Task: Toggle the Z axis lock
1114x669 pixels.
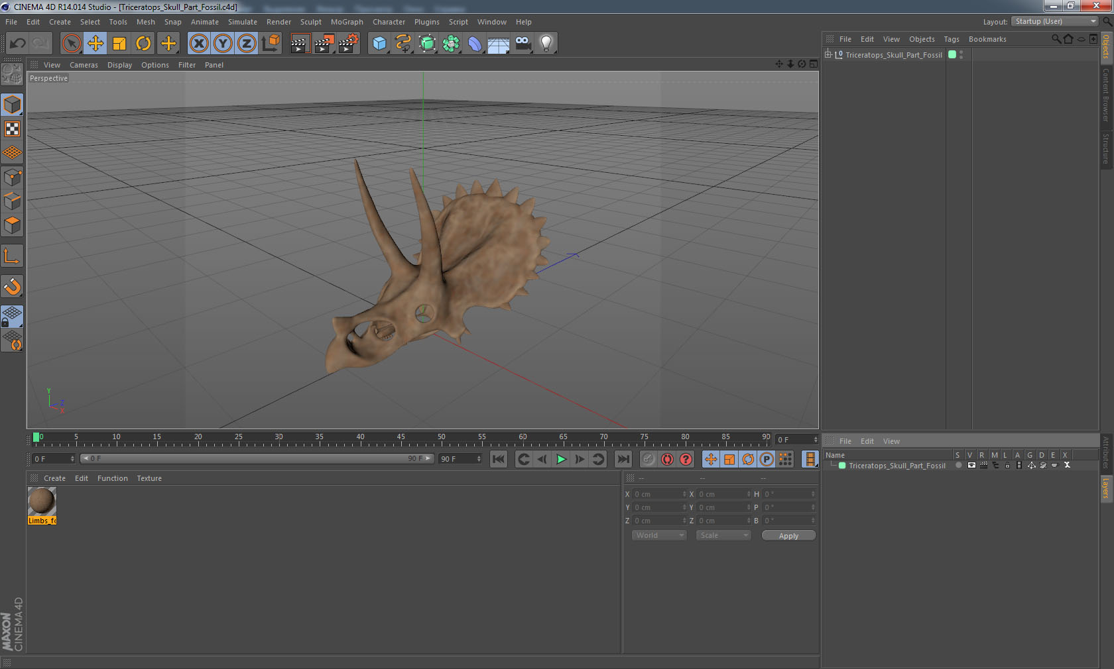Action: 247,44
